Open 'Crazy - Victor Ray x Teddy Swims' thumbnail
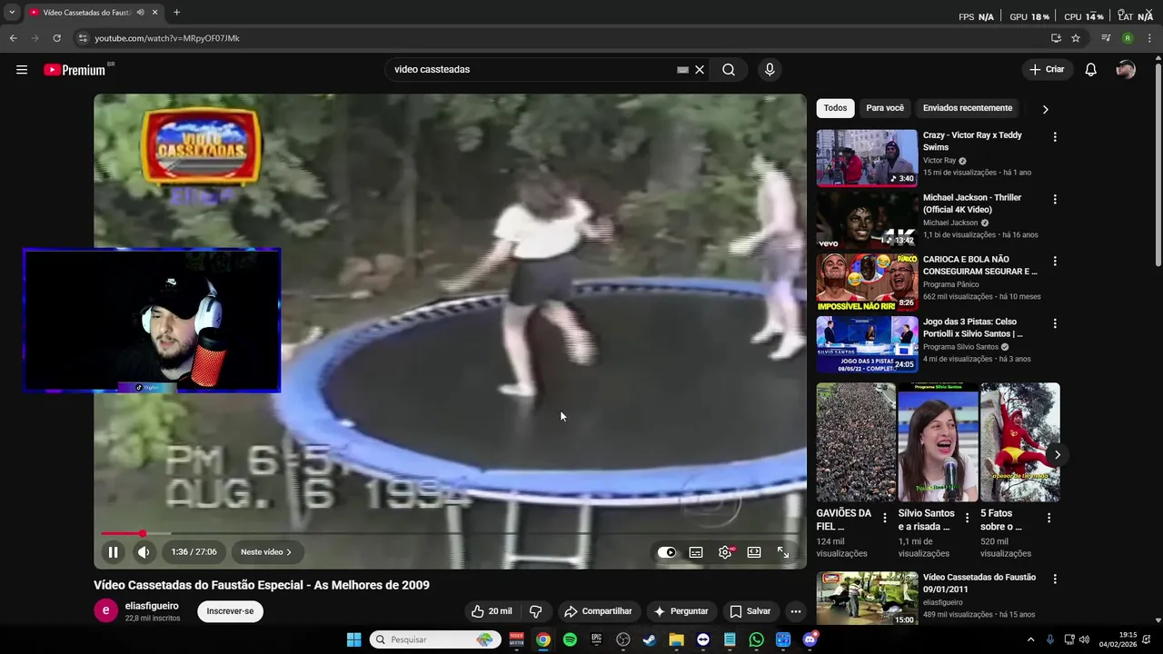 point(867,158)
